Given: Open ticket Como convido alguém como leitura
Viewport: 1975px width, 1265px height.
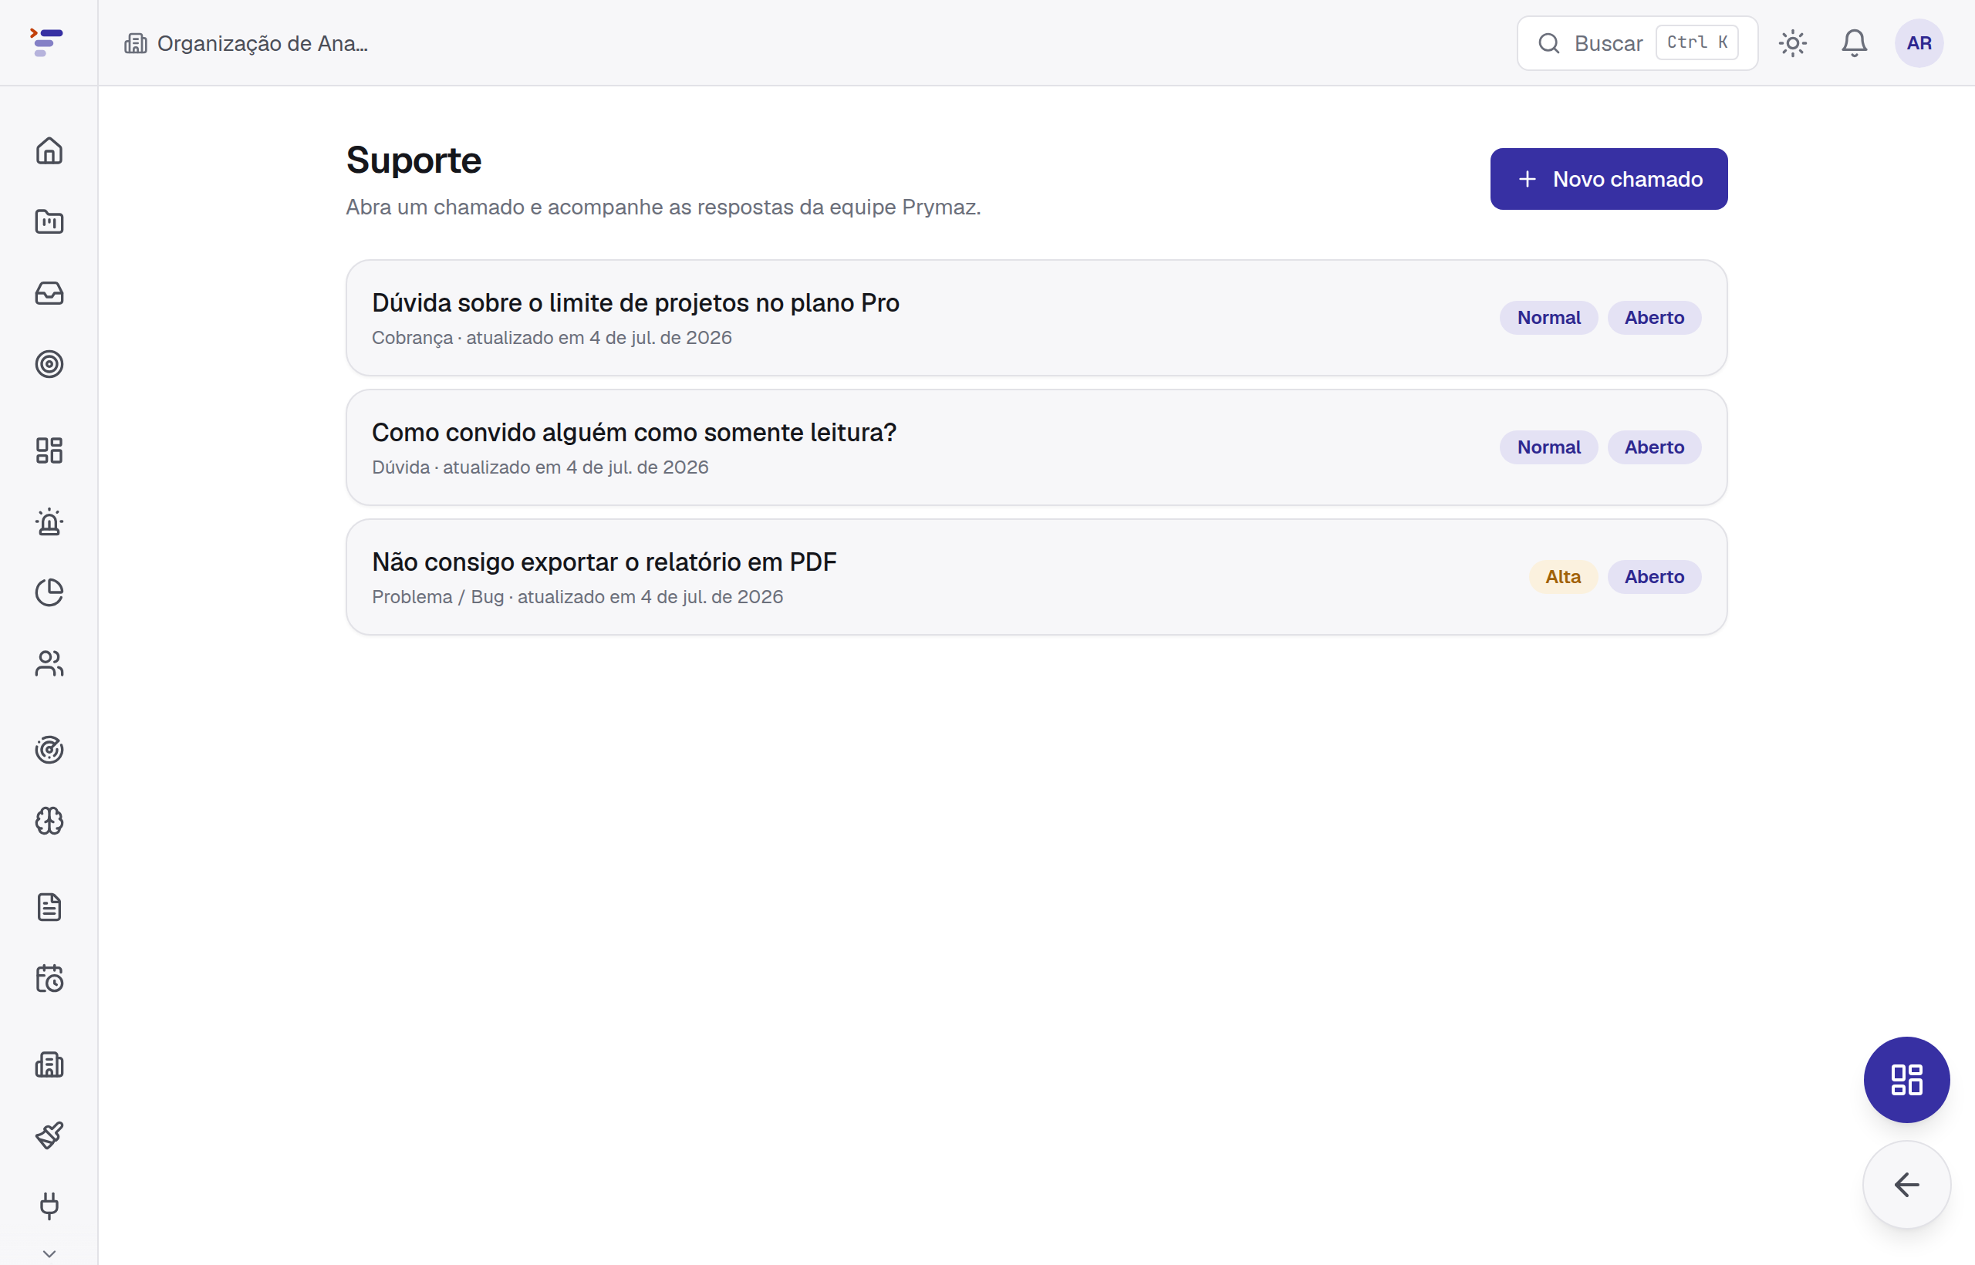Looking at the screenshot, I should point(1036,447).
